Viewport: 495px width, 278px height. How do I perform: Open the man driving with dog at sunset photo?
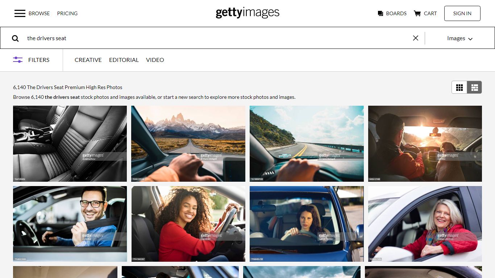point(425,144)
